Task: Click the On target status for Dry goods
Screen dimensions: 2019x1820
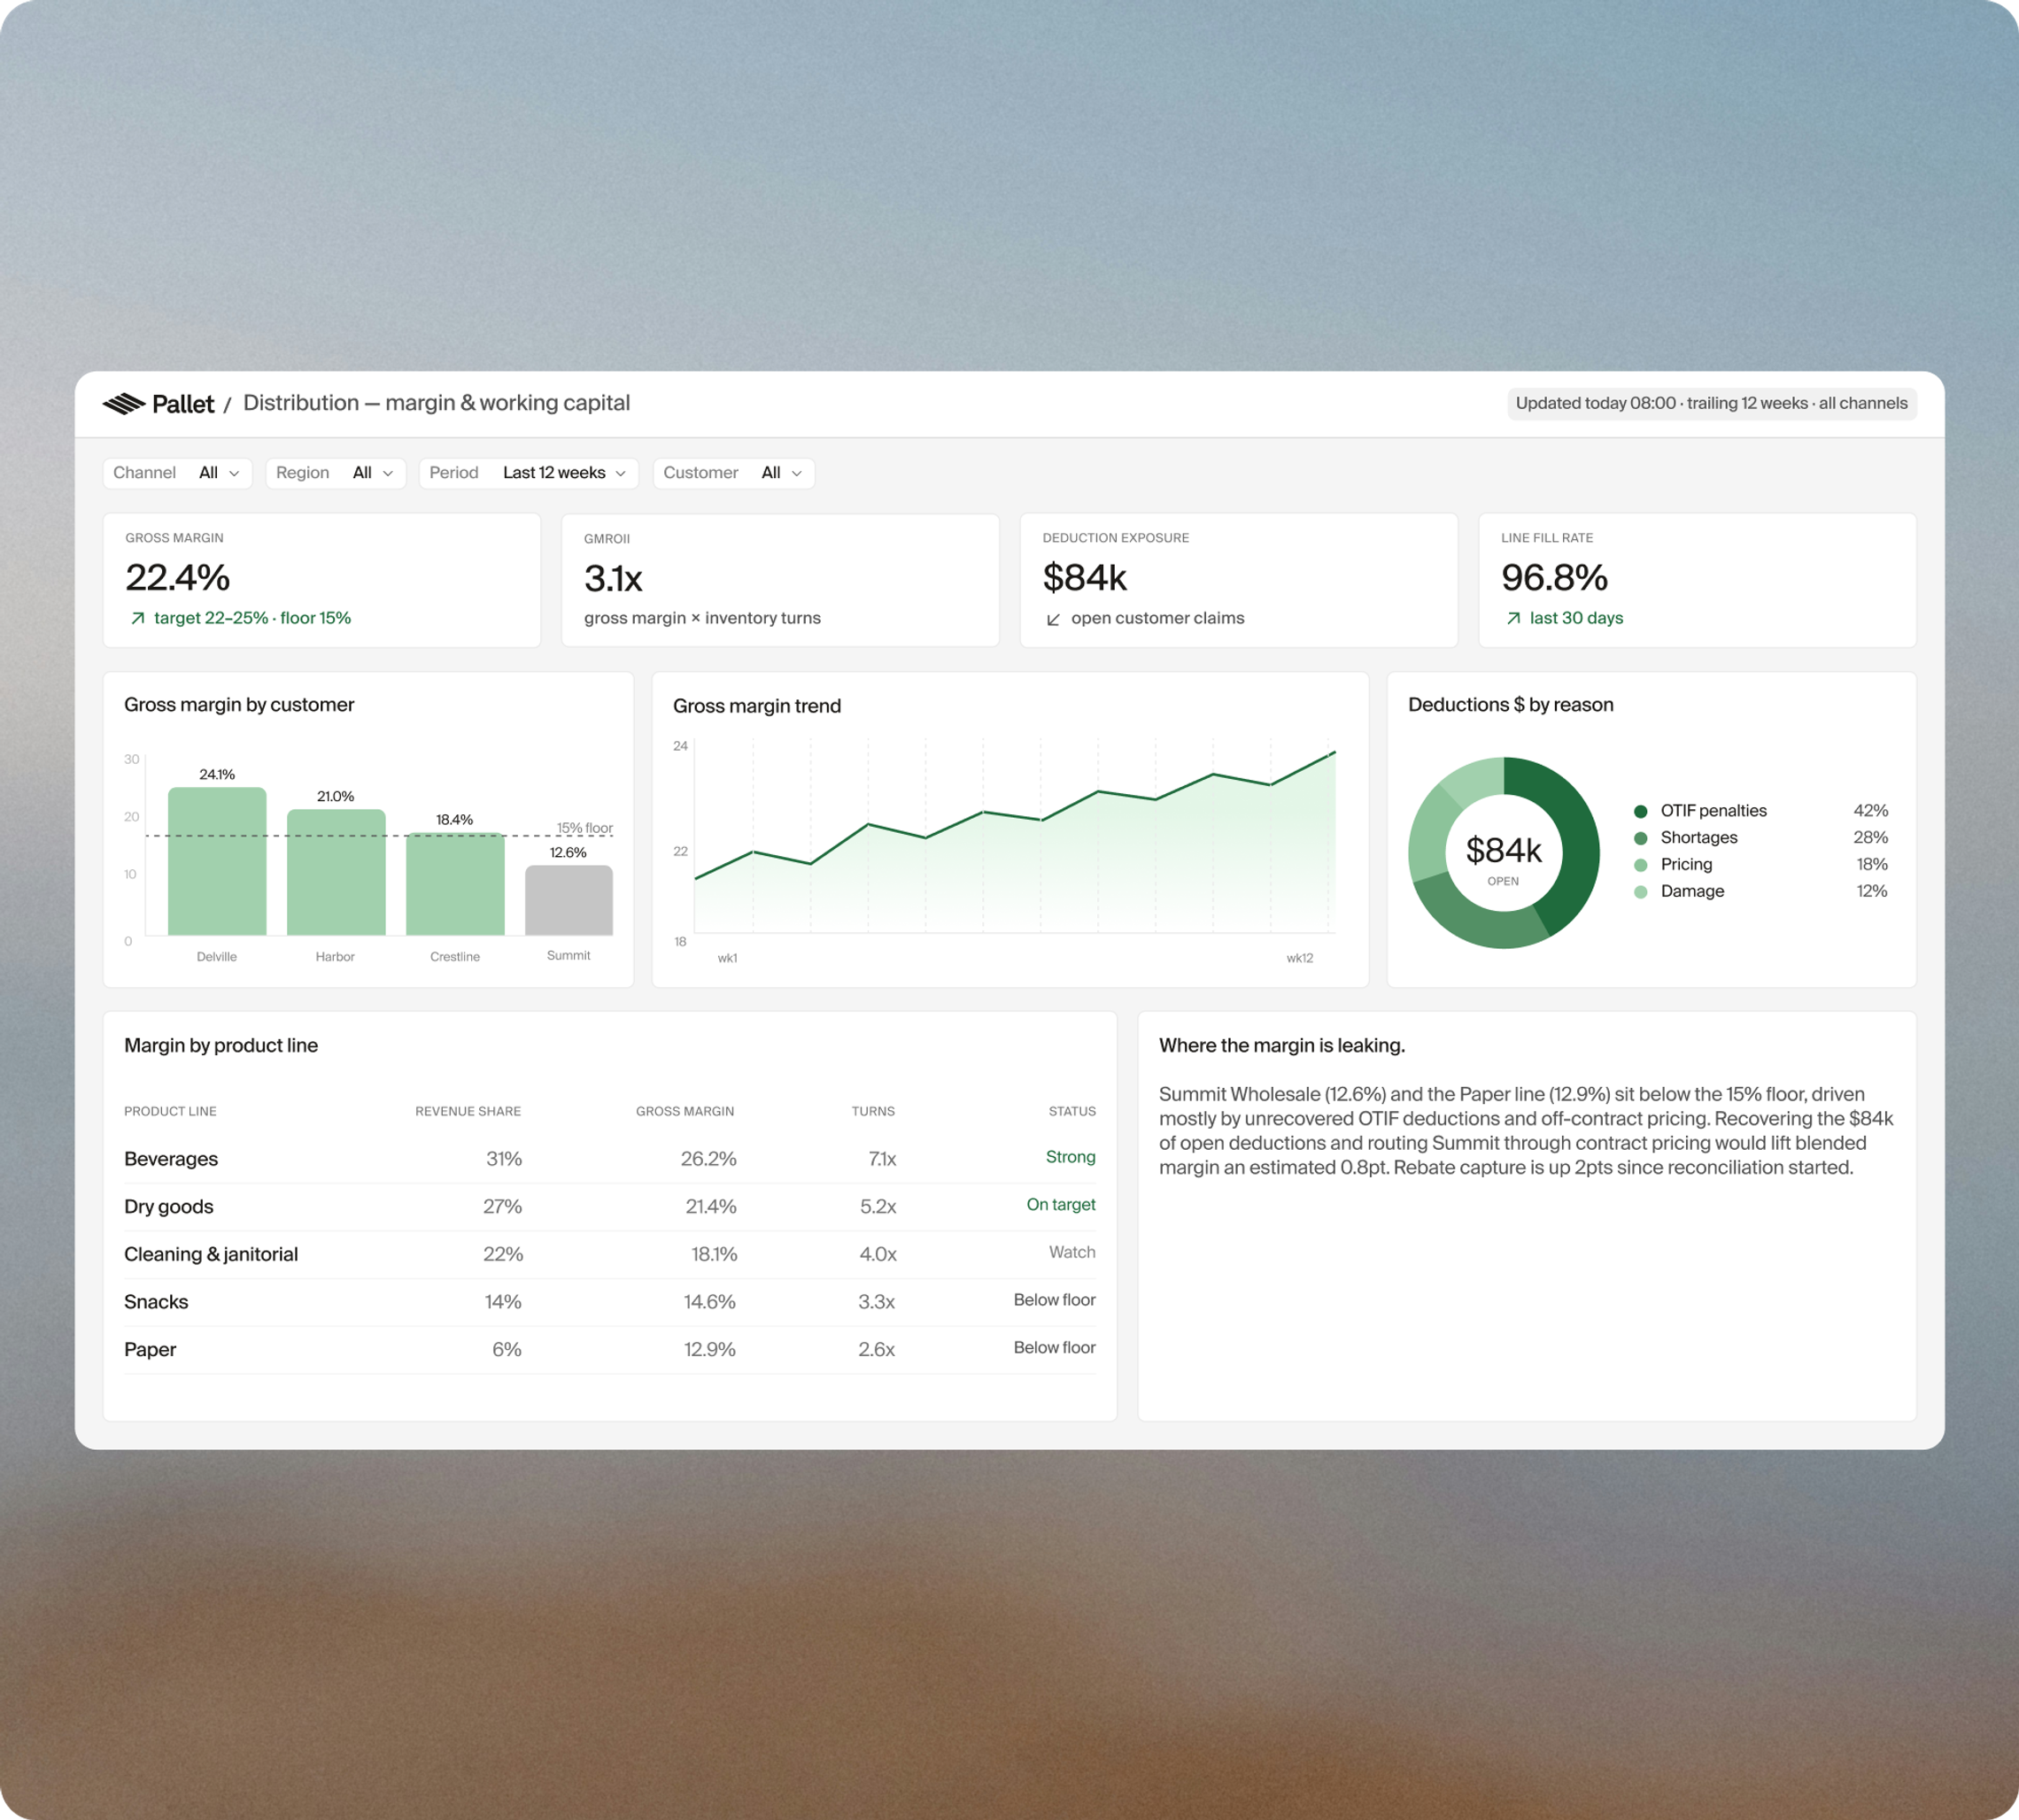Action: click(1061, 1205)
